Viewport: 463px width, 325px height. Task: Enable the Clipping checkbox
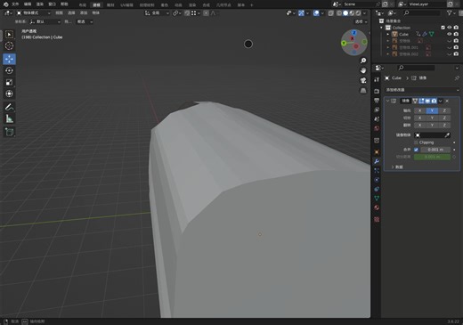pyautogui.click(x=416, y=142)
